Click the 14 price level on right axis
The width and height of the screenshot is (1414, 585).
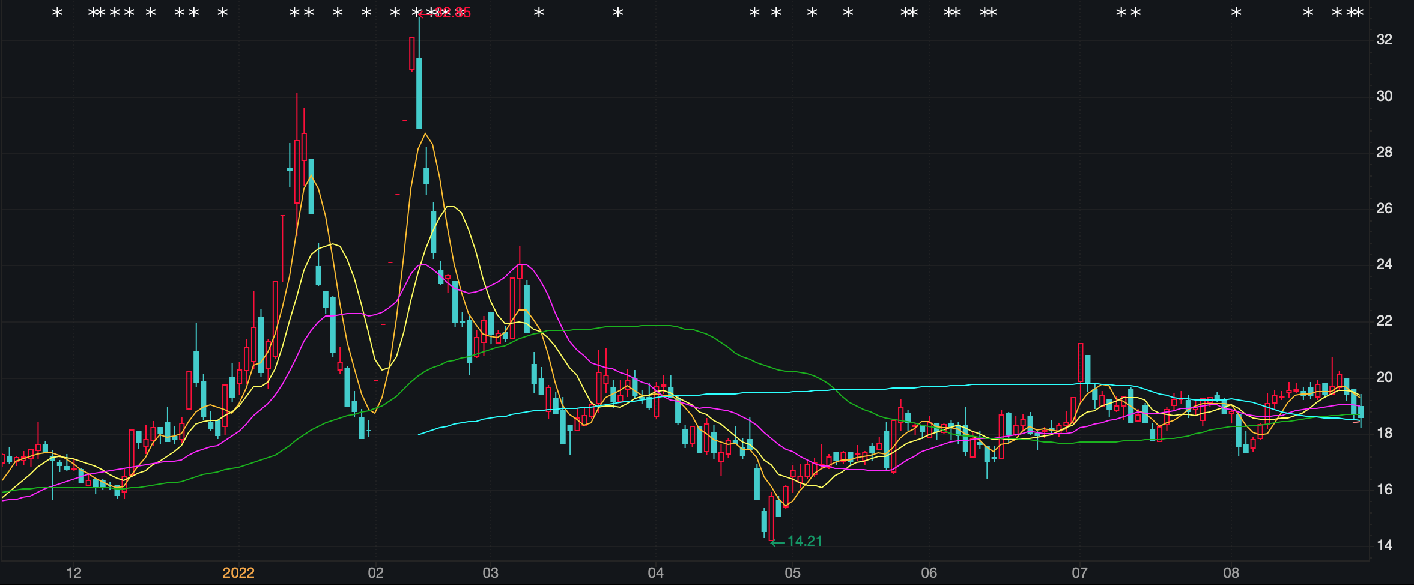(1384, 545)
